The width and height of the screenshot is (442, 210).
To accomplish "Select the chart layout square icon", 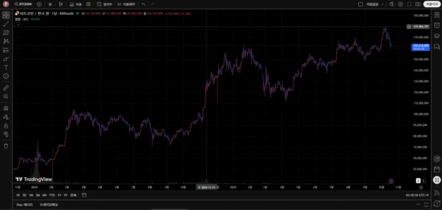I will (361, 4).
